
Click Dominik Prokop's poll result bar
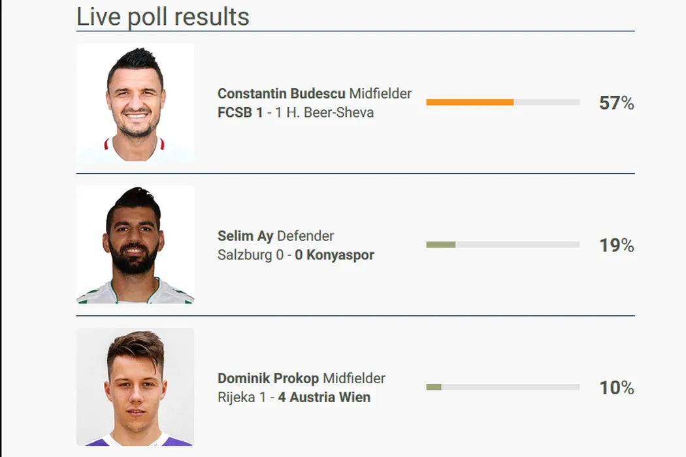434,387
